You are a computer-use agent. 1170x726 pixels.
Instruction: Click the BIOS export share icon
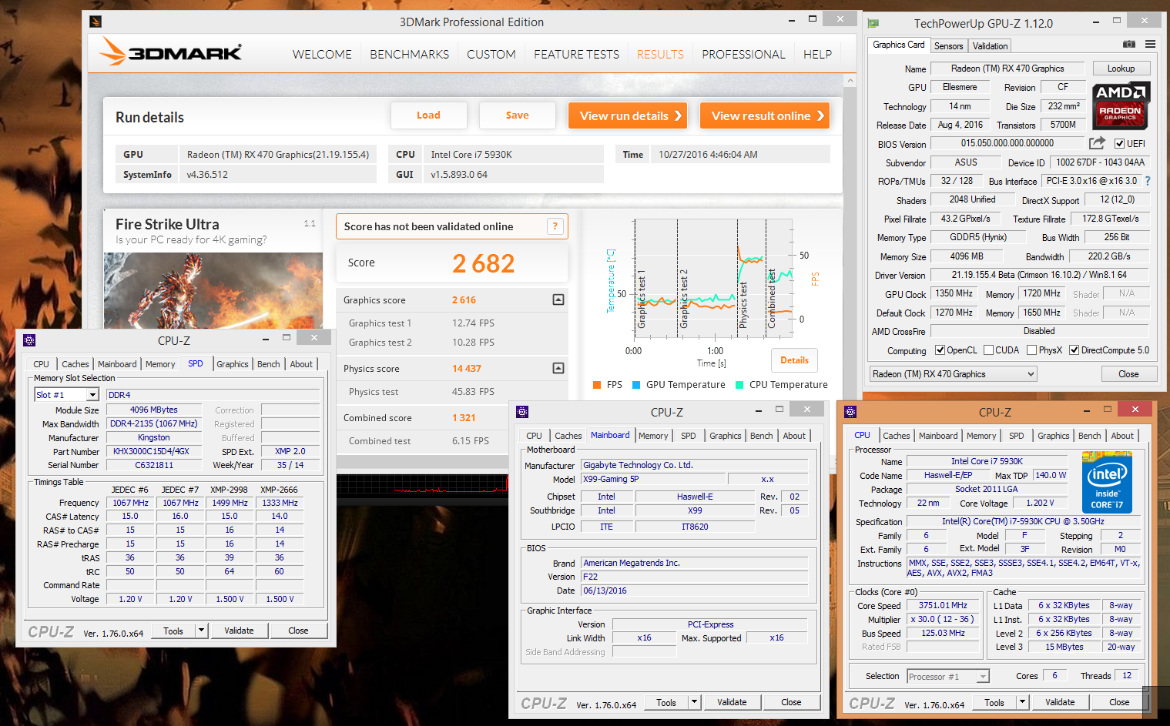(1097, 143)
